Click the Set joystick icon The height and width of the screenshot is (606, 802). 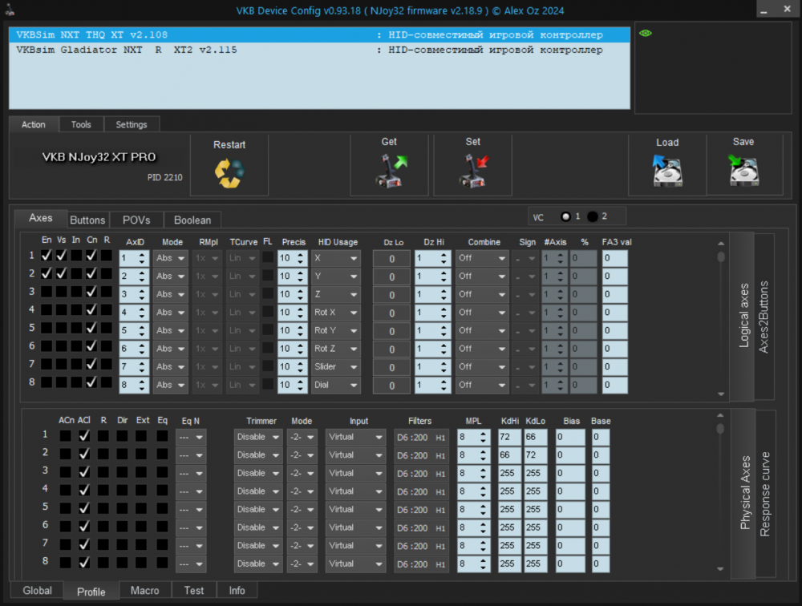(x=474, y=172)
